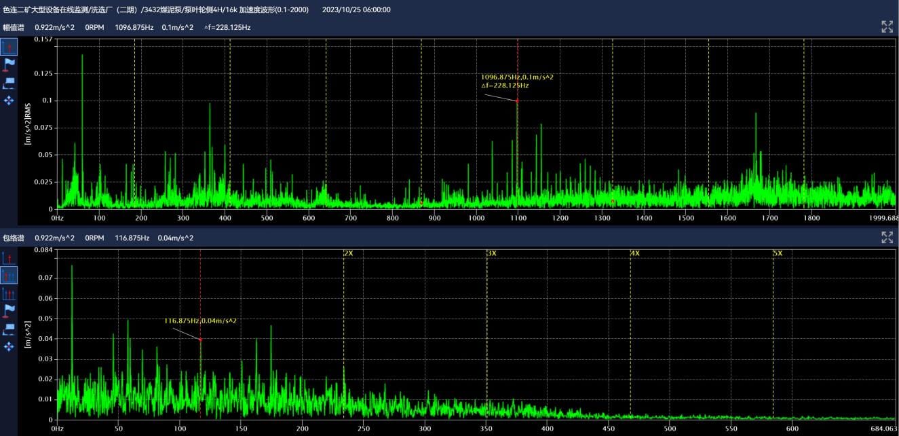Expand envelope spectrum chart to fullscreen

(887, 237)
